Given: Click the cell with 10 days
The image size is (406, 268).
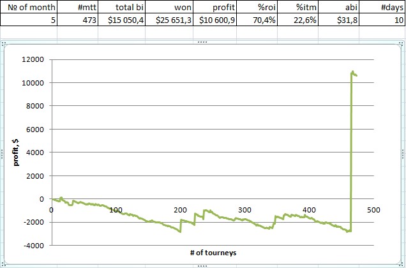Looking at the screenshot, I should pyautogui.click(x=382, y=20).
